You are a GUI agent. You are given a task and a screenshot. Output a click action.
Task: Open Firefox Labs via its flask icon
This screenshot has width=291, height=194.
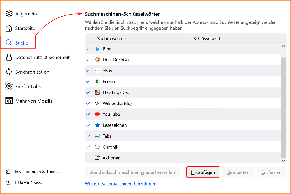(x=9, y=86)
